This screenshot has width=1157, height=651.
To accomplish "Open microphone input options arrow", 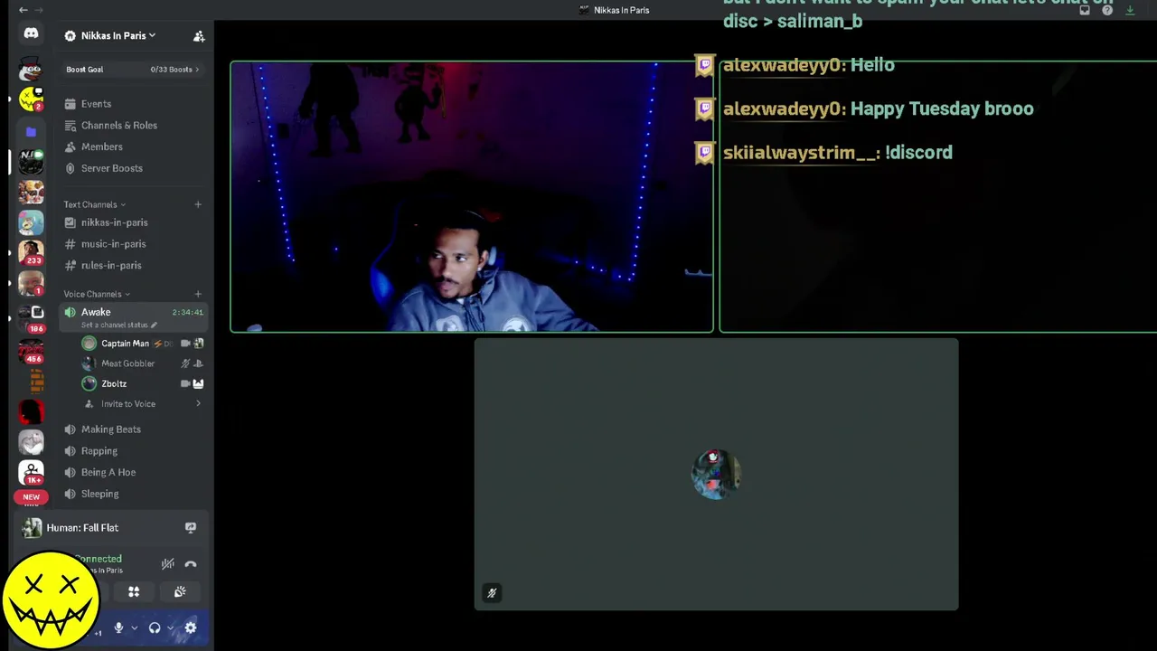I will [134, 627].
